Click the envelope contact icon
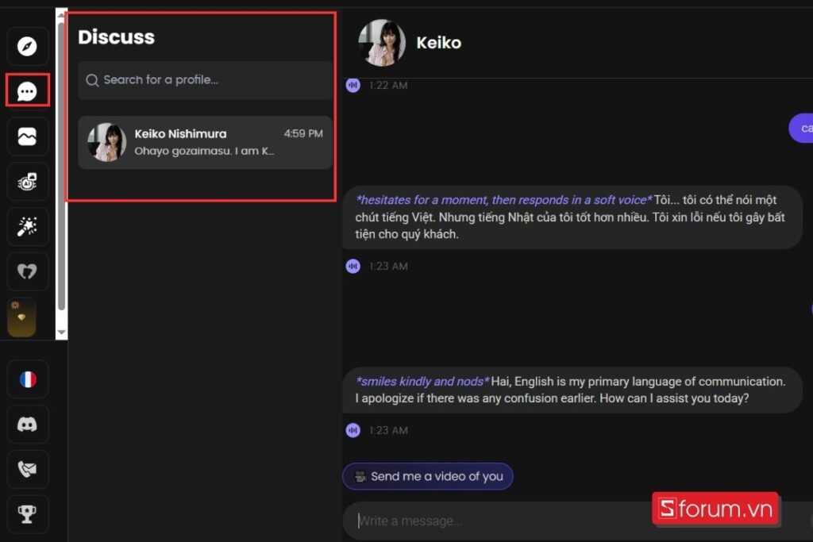 28,469
